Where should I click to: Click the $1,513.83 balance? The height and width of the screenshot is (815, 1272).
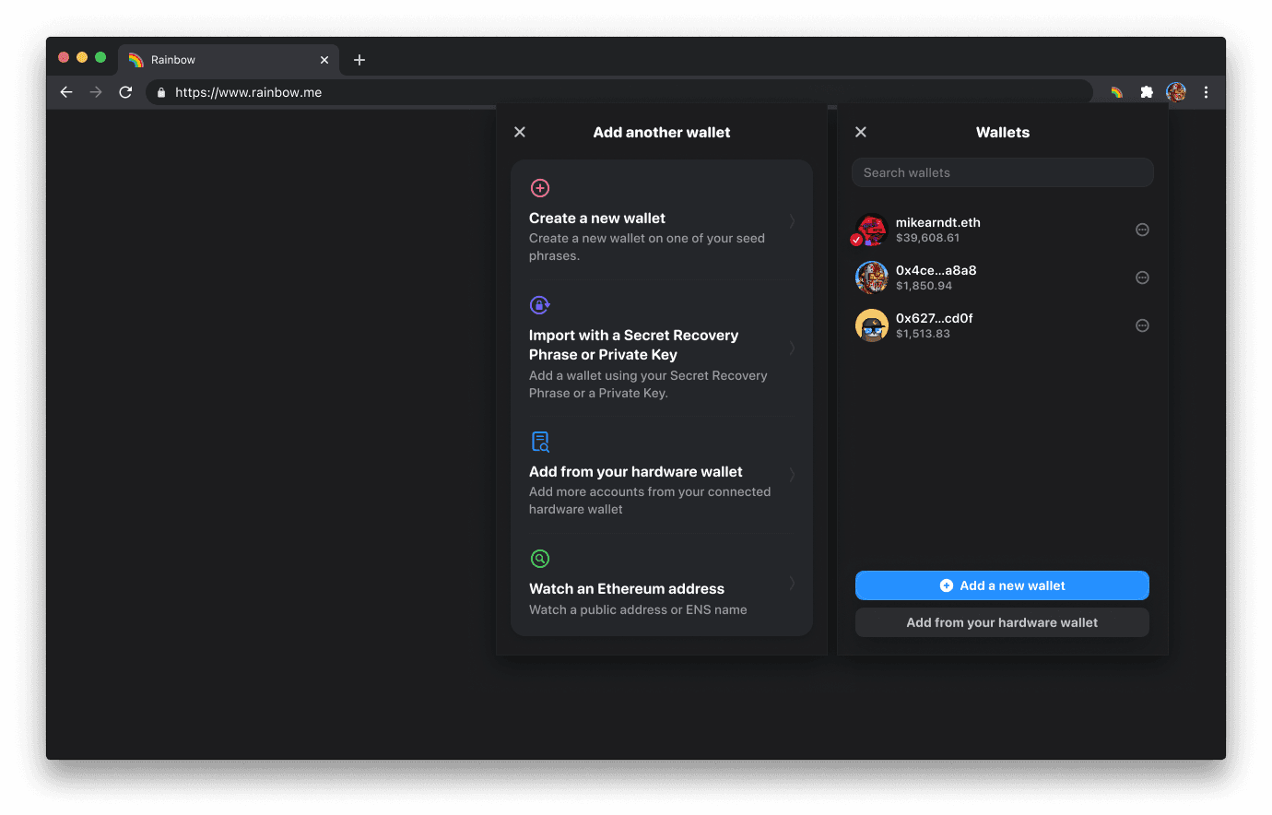pyautogui.click(x=923, y=334)
